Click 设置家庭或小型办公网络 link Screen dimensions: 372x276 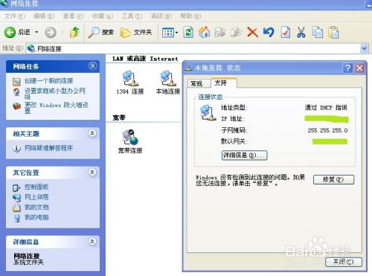coord(55,94)
